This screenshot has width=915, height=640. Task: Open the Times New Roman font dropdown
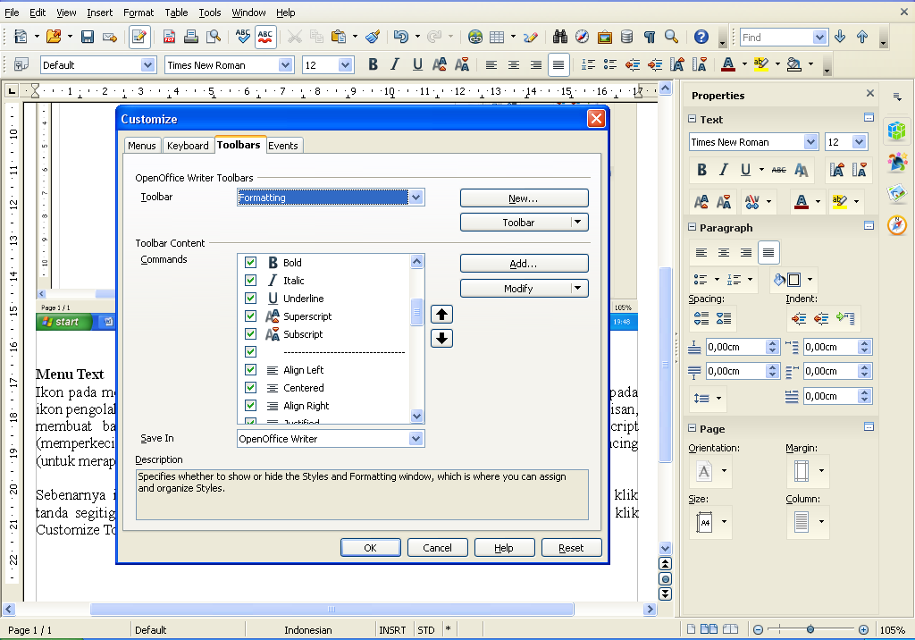[x=284, y=64]
